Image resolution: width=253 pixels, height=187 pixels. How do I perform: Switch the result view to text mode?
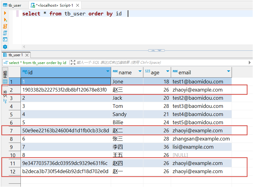[x=5, y=96]
